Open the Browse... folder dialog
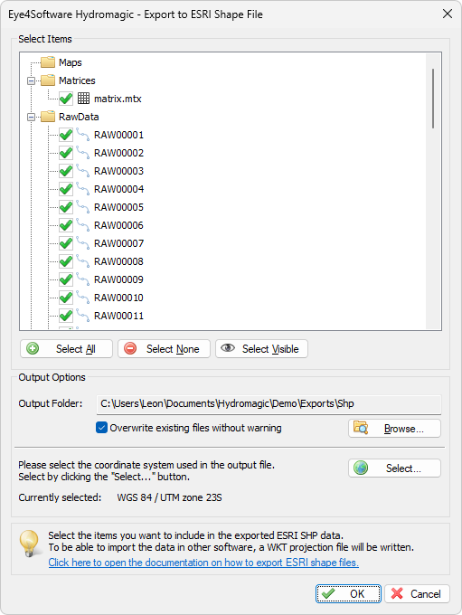 pyautogui.click(x=394, y=429)
